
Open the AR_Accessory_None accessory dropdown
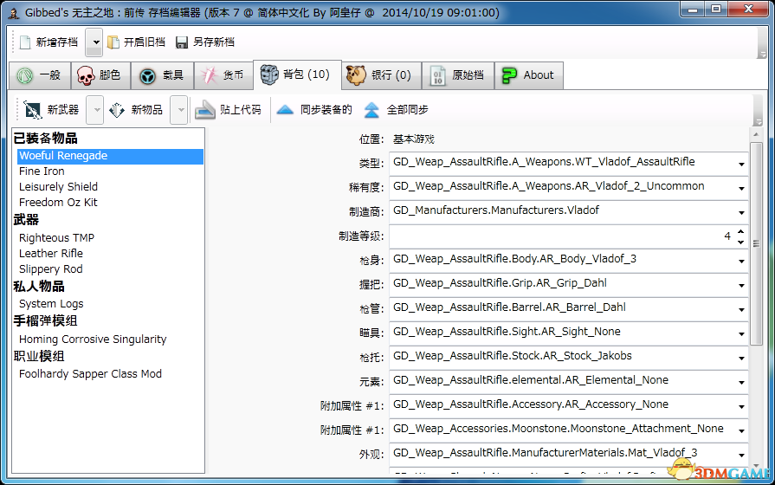(741, 406)
